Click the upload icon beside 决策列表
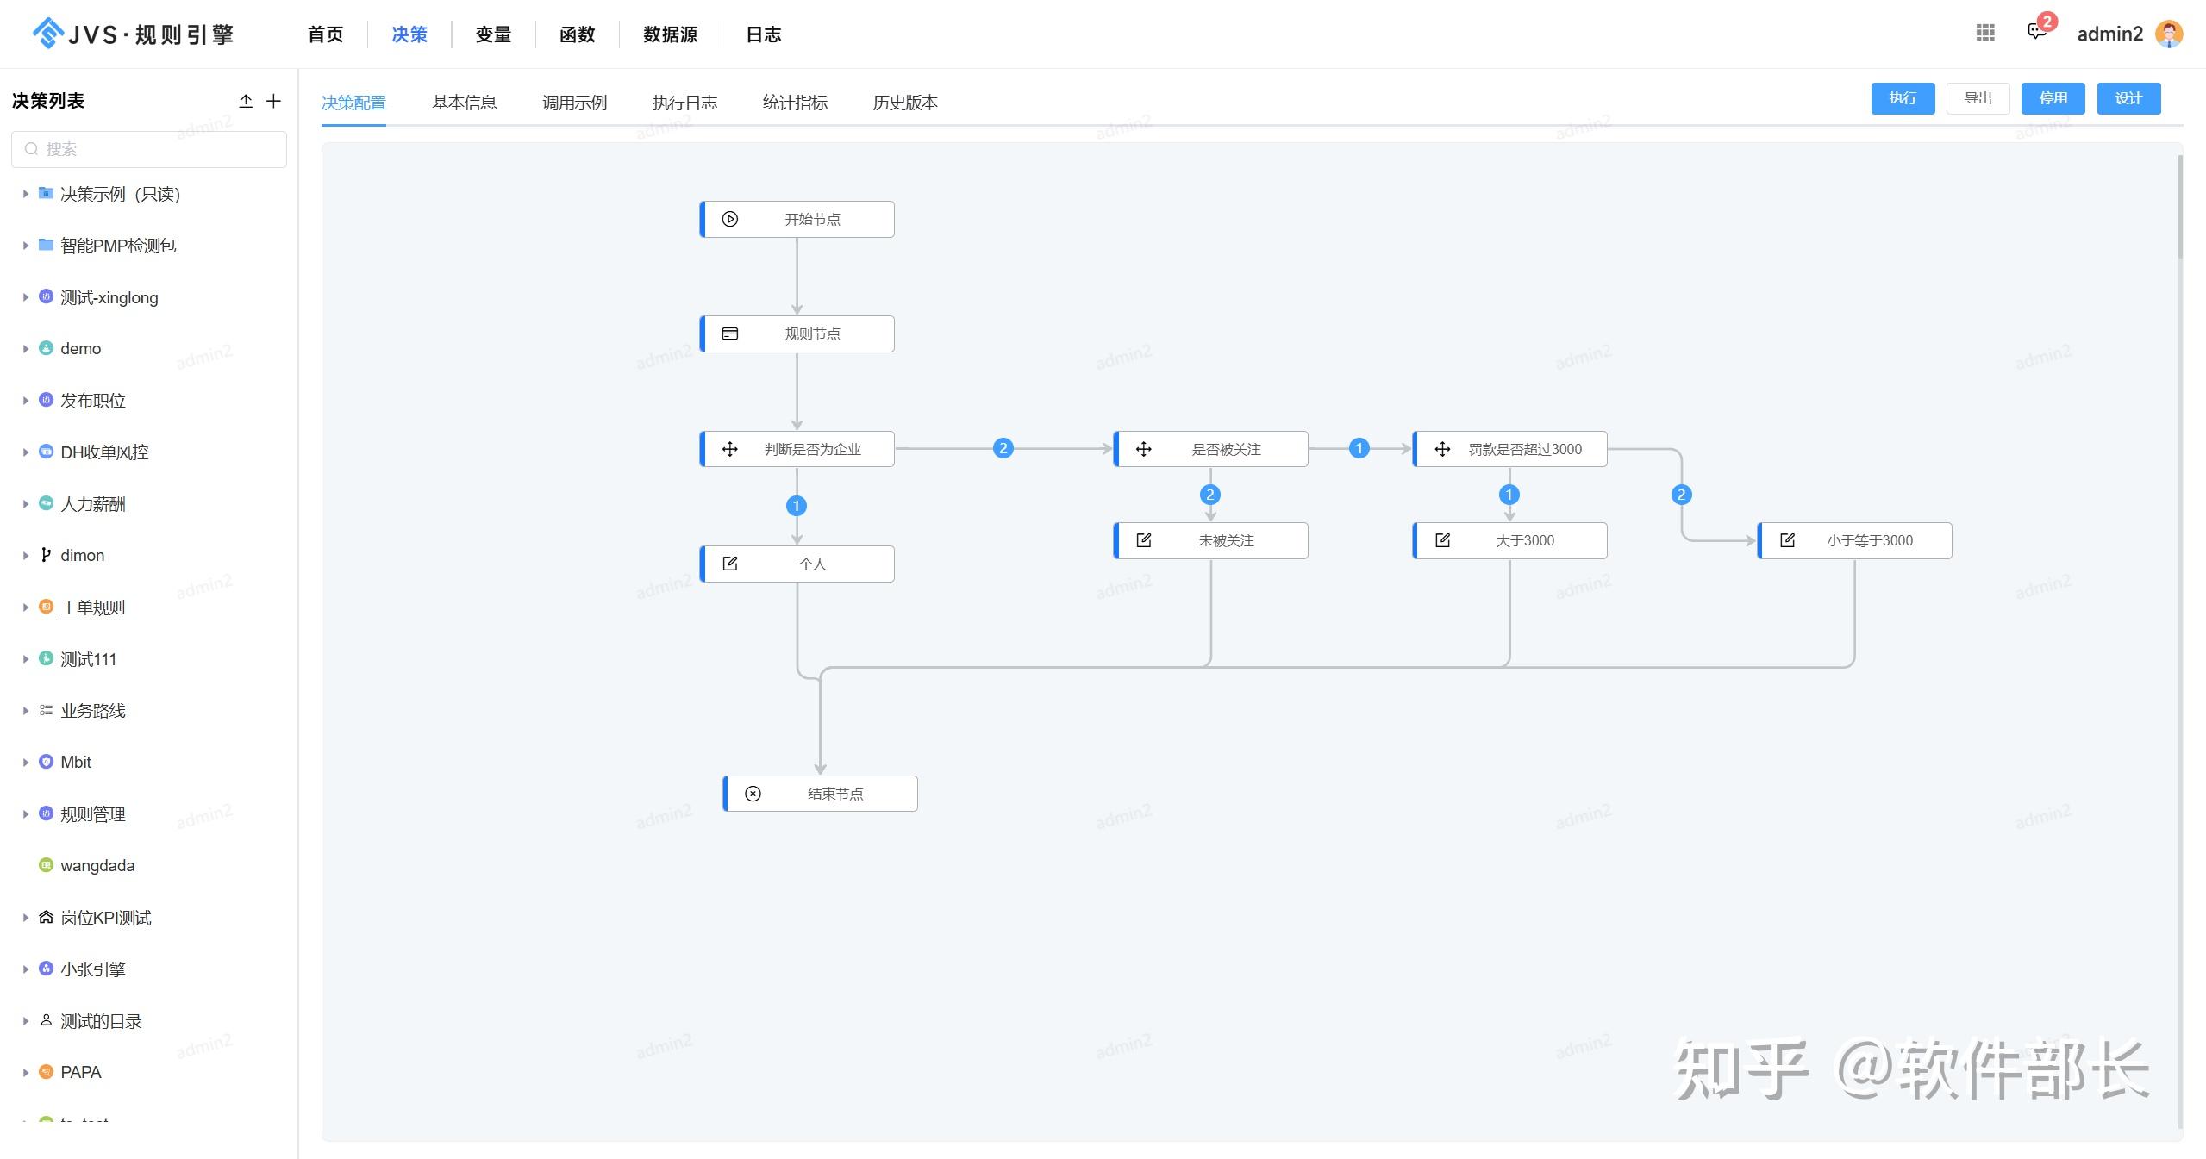This screenshot has width=2206, height=1159. tap(246, 101)
